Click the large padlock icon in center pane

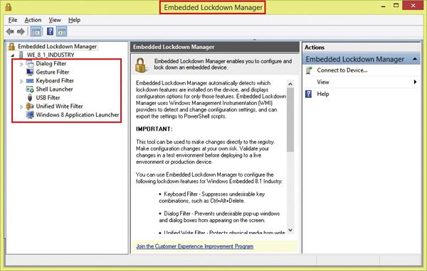click(x=141, y=65)
